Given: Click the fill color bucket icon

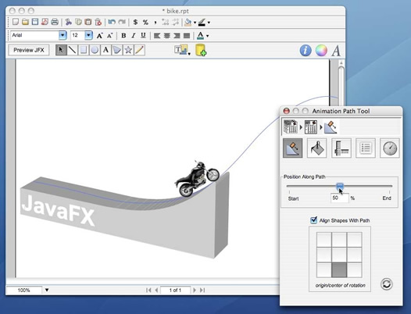Looking at the screenshot, I should pos(188,22).
